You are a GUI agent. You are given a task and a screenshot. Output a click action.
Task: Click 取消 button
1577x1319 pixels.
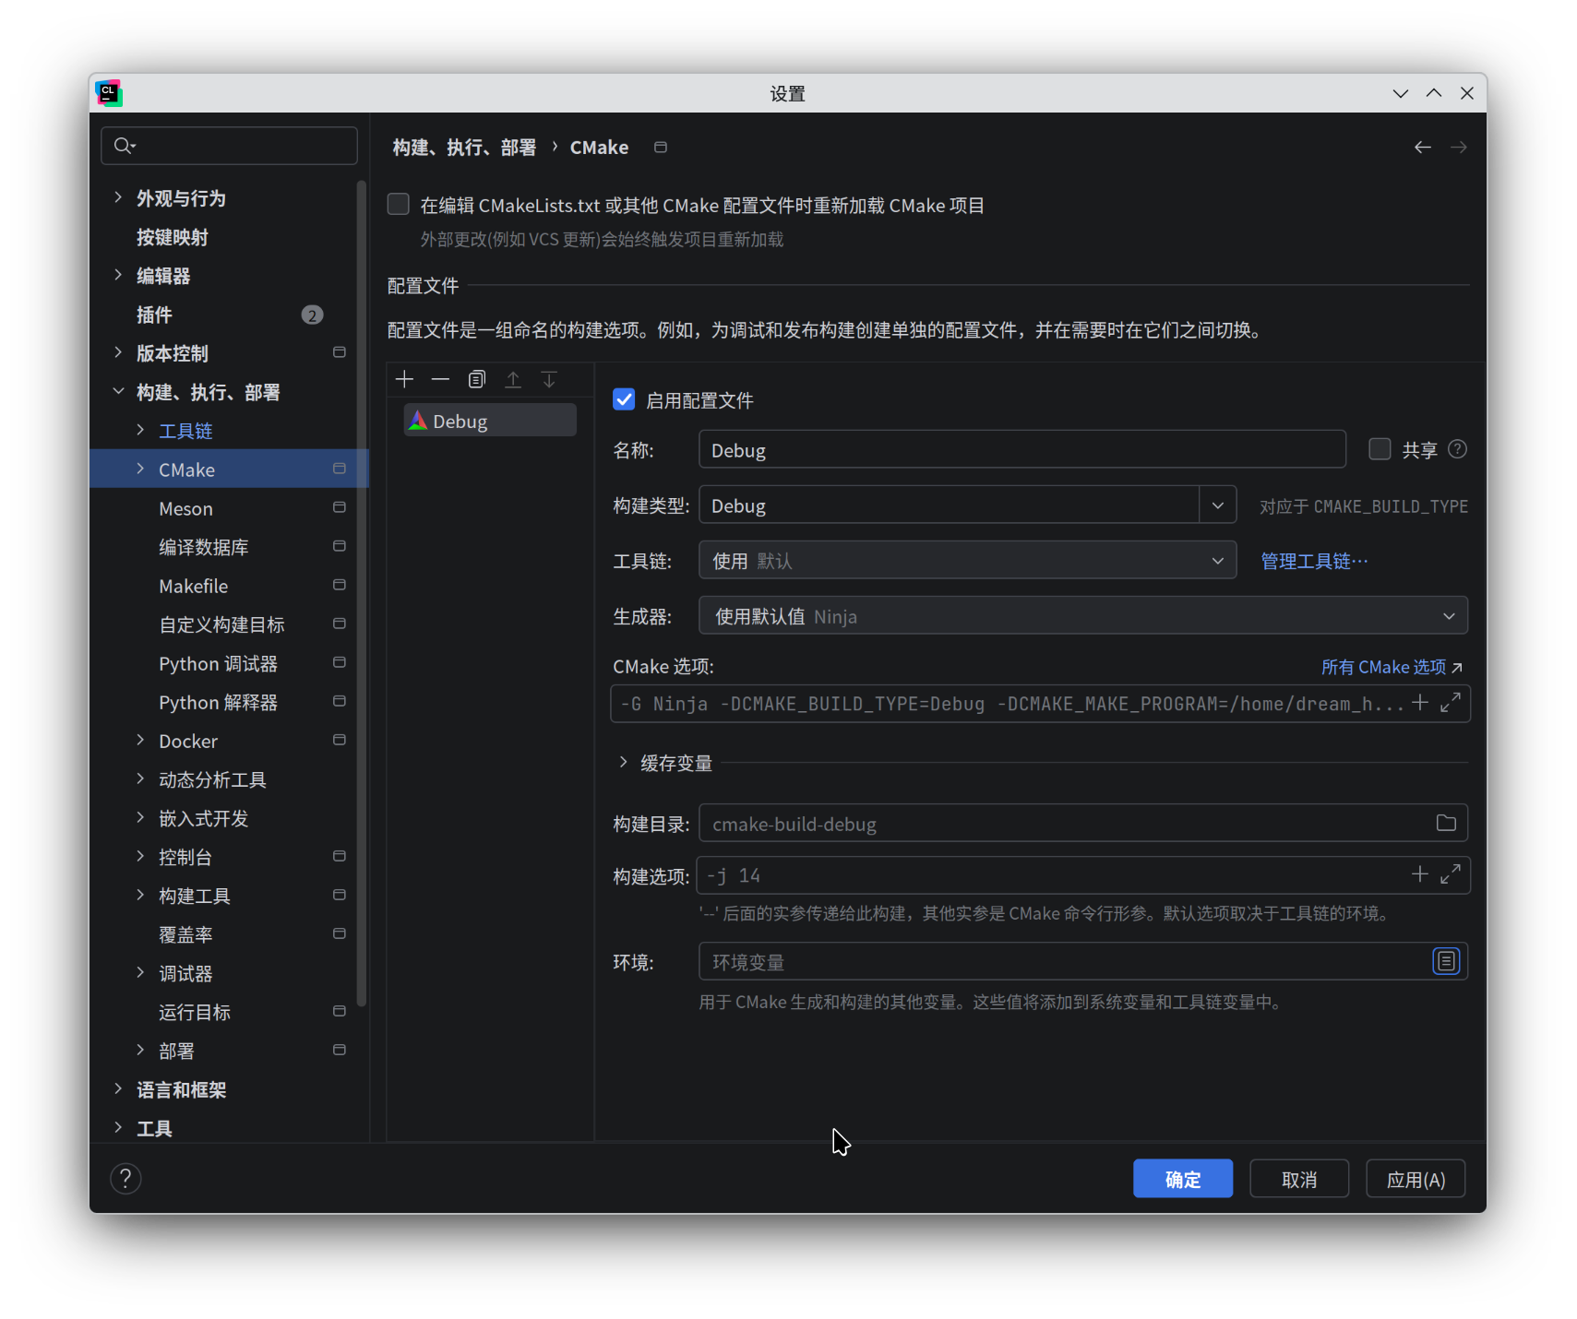(1298, 1178)
